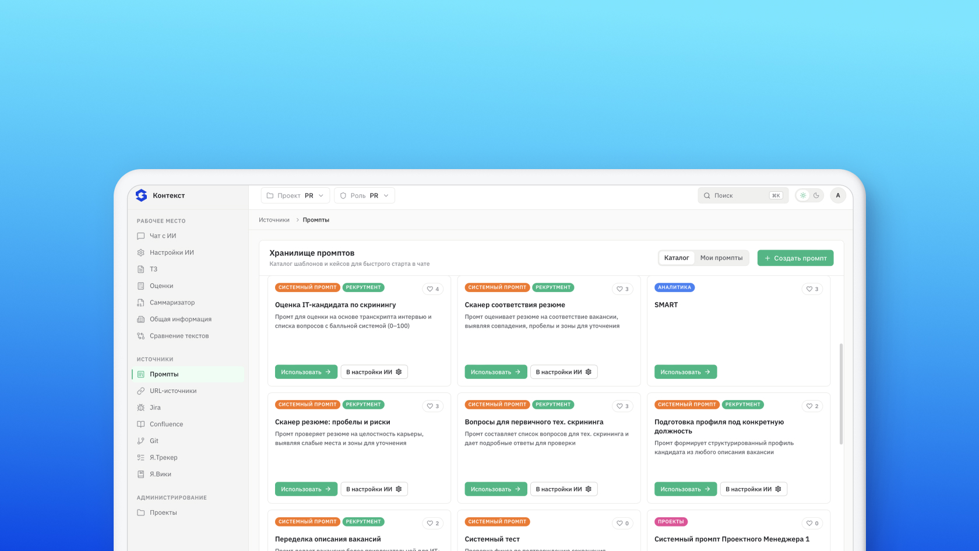The width and height of the screenshot is (979, 551).
Task: Like Сканер соответствия резюме prompt
Action: [x=622, y=289]
